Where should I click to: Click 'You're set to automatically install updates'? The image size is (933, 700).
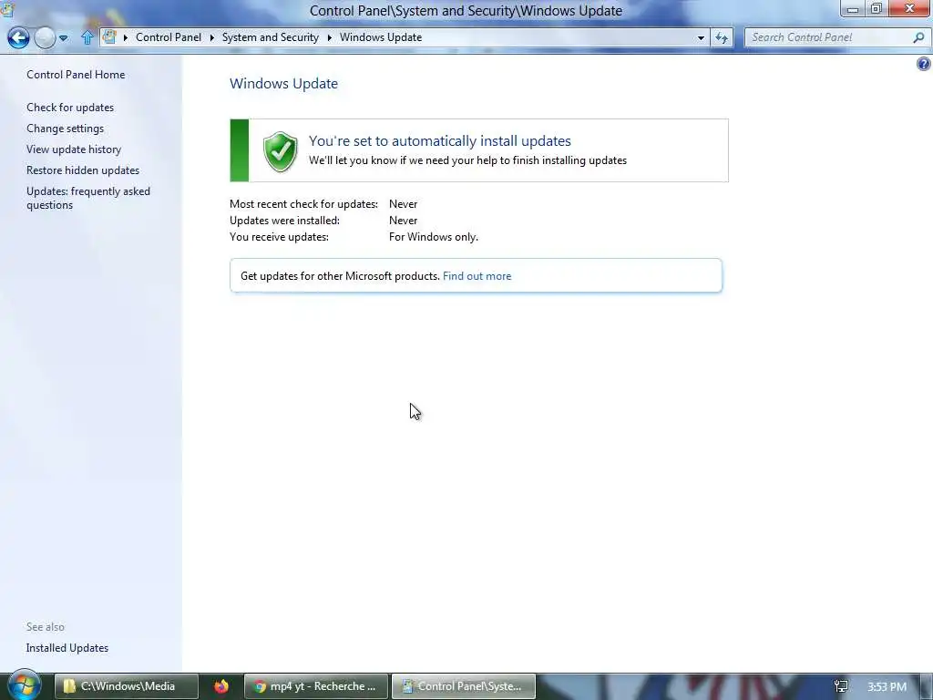pyautogui.click(x=440, y=140)
